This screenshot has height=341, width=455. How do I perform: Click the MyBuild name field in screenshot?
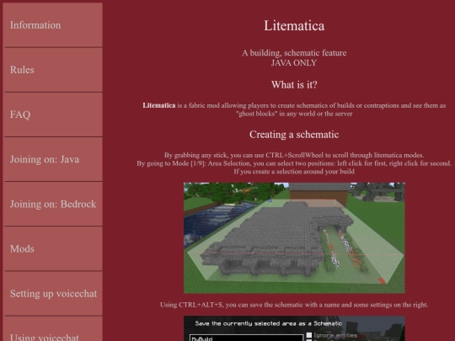tap(246, 338)
